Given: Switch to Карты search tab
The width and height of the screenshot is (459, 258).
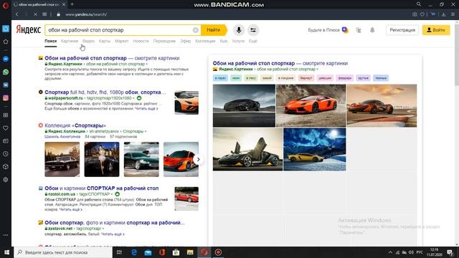Looking at the screenshot, I should (x=105, y=41).
